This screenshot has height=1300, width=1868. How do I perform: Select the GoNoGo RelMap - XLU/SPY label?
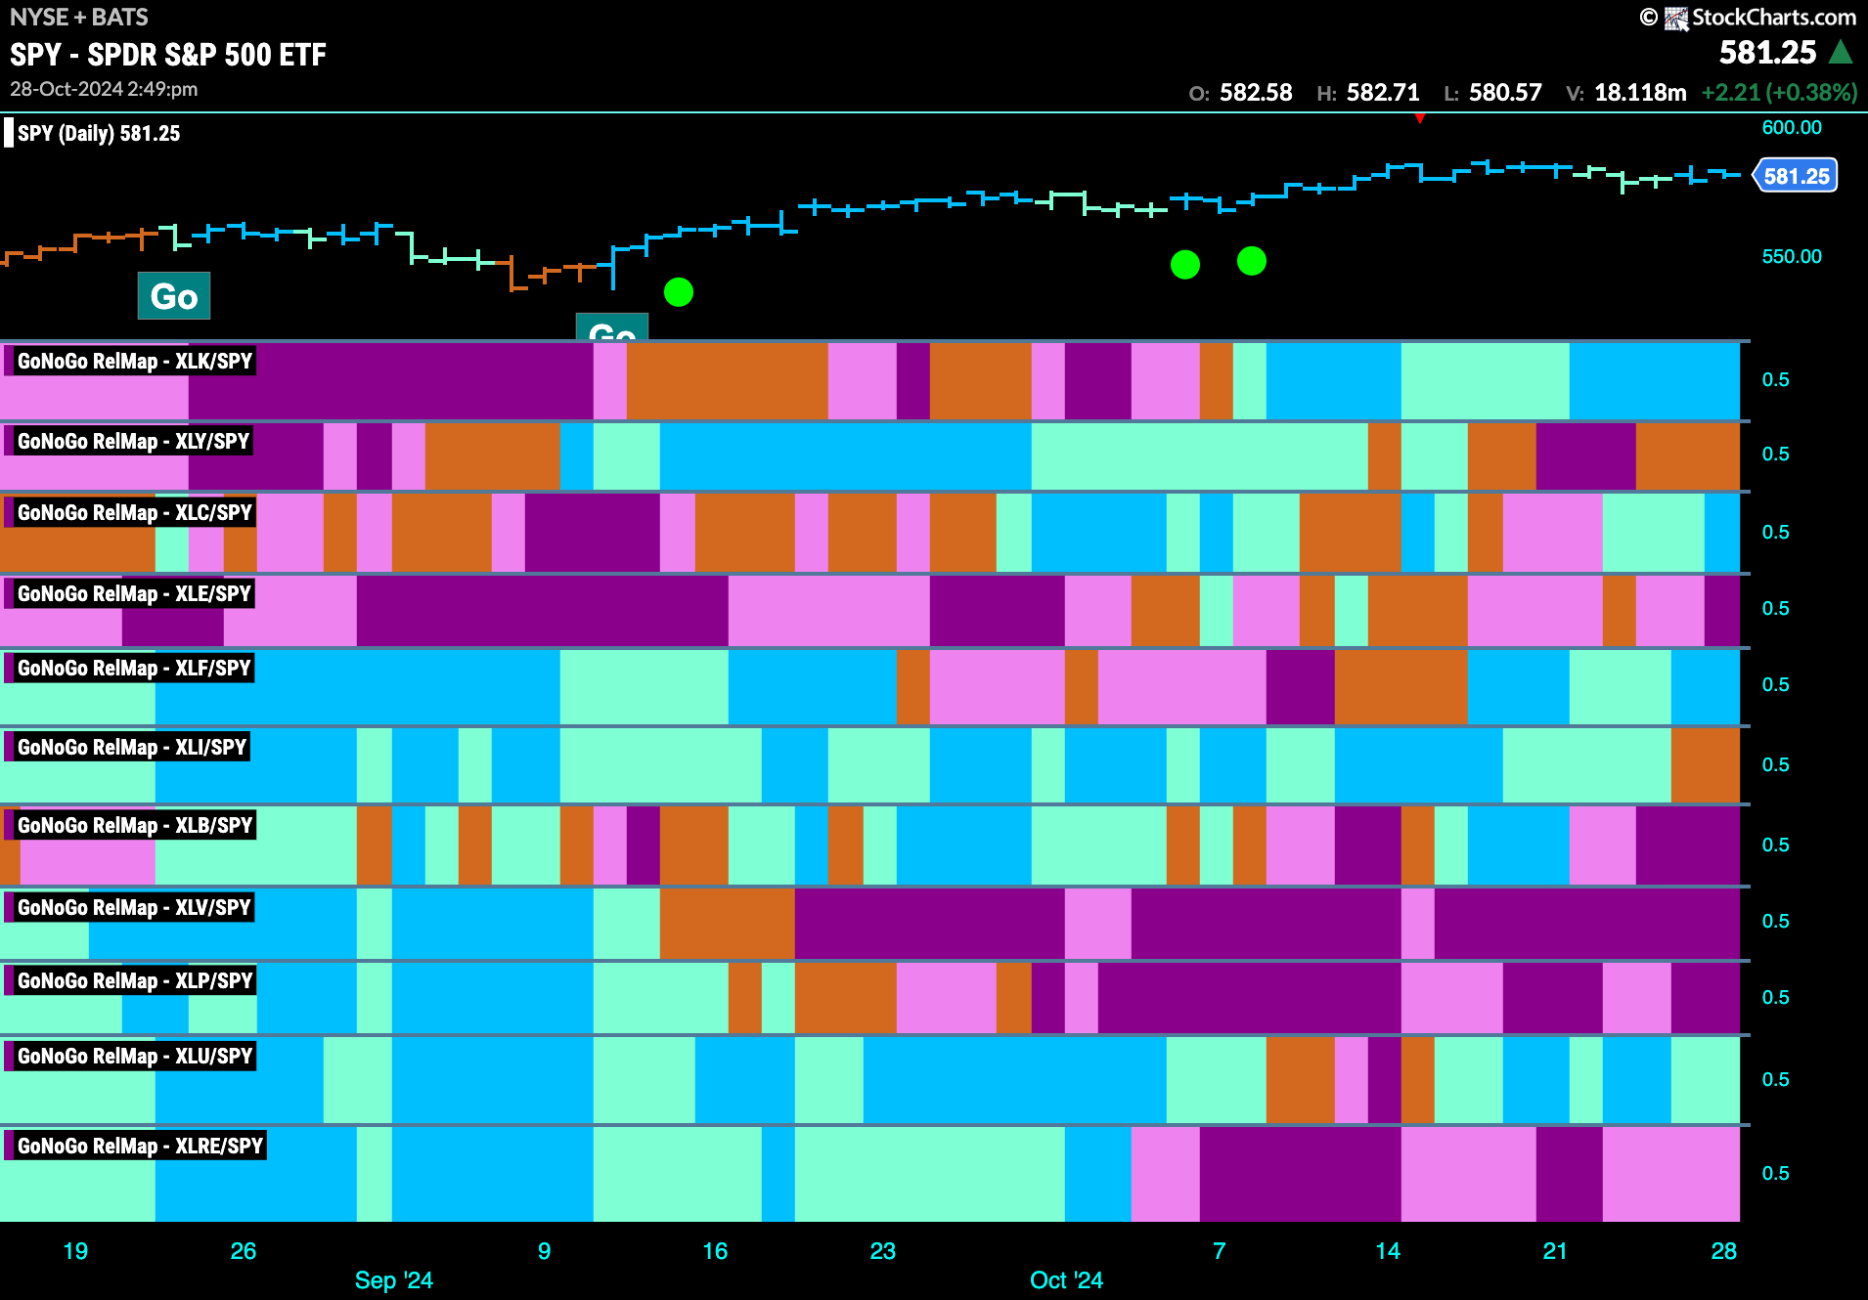point(135,1056)
